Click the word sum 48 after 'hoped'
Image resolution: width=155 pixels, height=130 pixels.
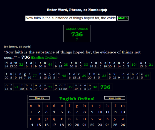[64, 76]
